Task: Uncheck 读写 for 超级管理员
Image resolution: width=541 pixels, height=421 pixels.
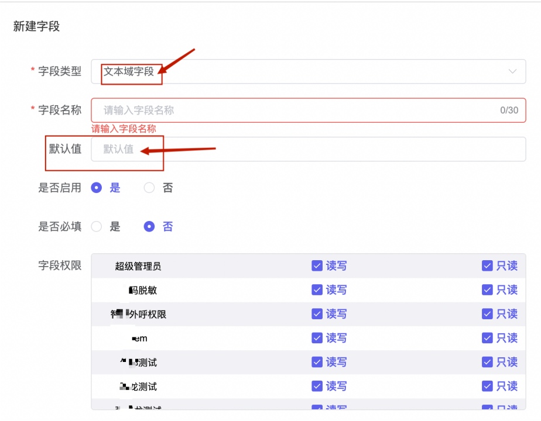Action: [317, 266]
